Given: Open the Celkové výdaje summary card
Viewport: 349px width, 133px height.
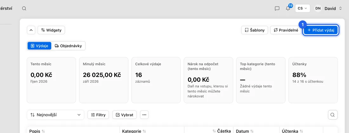Looking at the screenshot, I should pos(156,80).
